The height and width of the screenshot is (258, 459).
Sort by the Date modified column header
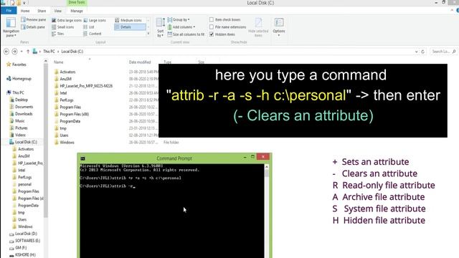pyautogui.click(x=140, y=62)
